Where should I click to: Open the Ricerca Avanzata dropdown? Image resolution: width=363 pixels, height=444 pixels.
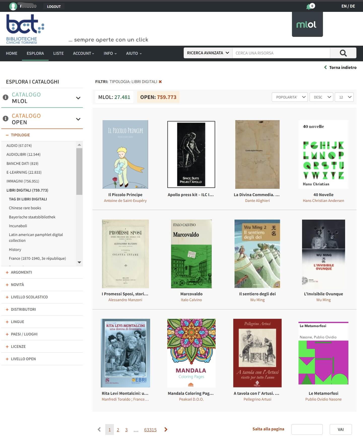coord(208,53)
